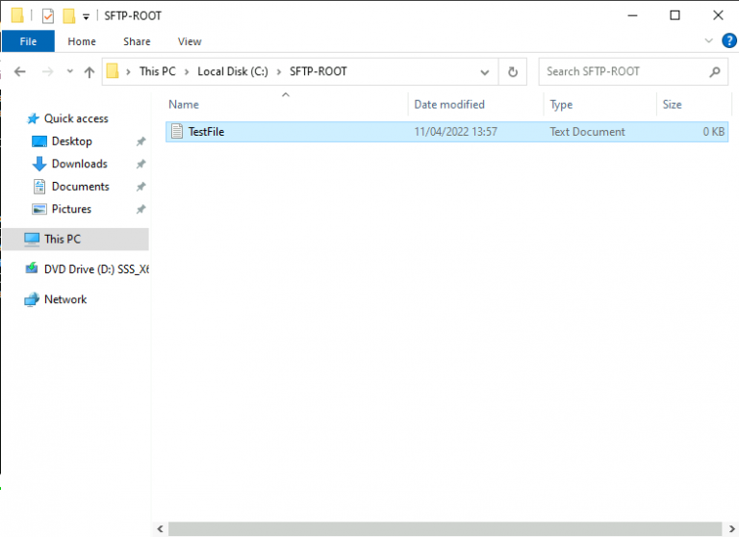Open Documents in navigation pane

(80, 187)
